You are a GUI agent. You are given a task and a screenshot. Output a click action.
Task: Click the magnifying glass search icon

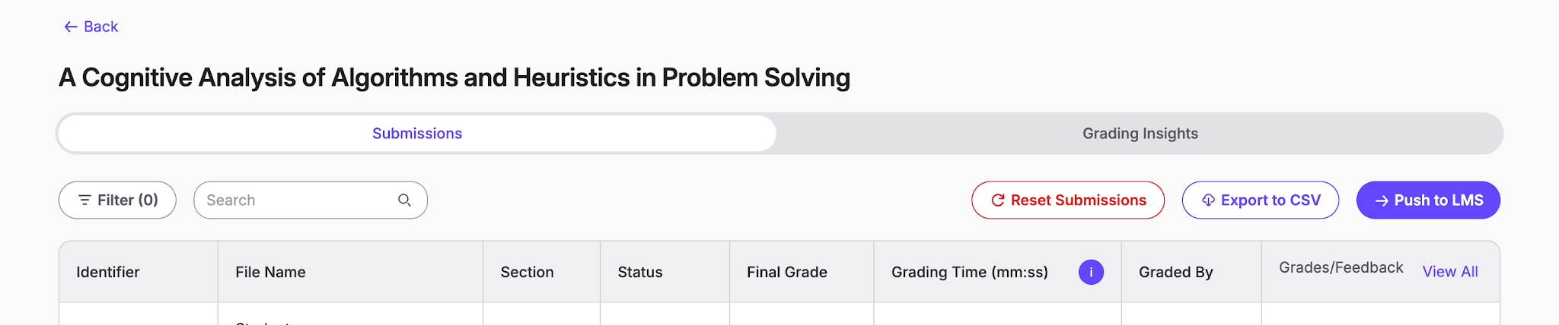point(404,200)
